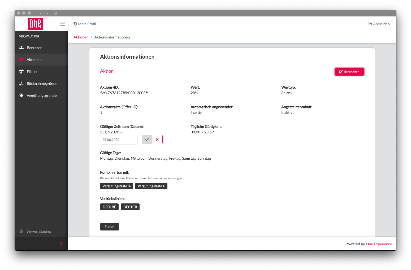Click the DE01CR sales line badge
411x270 pixels.
(x=130, y=207)
